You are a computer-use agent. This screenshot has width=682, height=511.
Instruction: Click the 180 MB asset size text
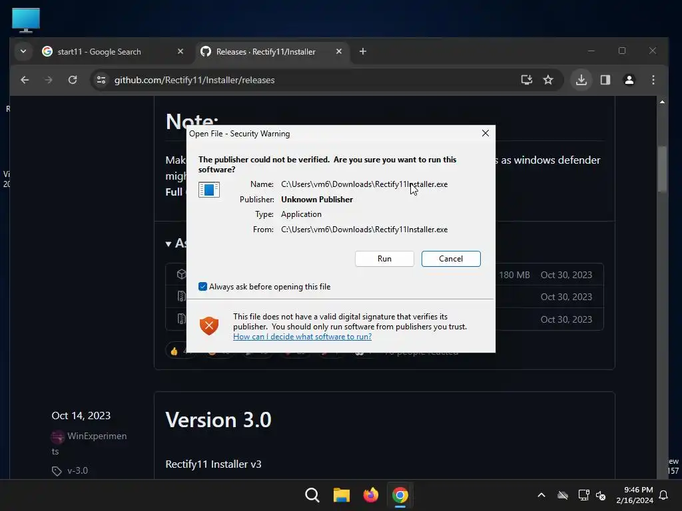point(514,275)
